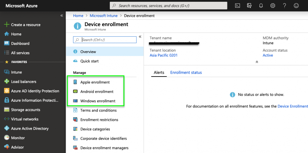Click the Tenant name label
Screen dimensions: 308x153
(161, 38)
